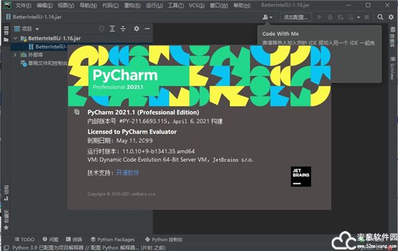
Task: Click the 添加配置... button
Action: click(296, 17)
